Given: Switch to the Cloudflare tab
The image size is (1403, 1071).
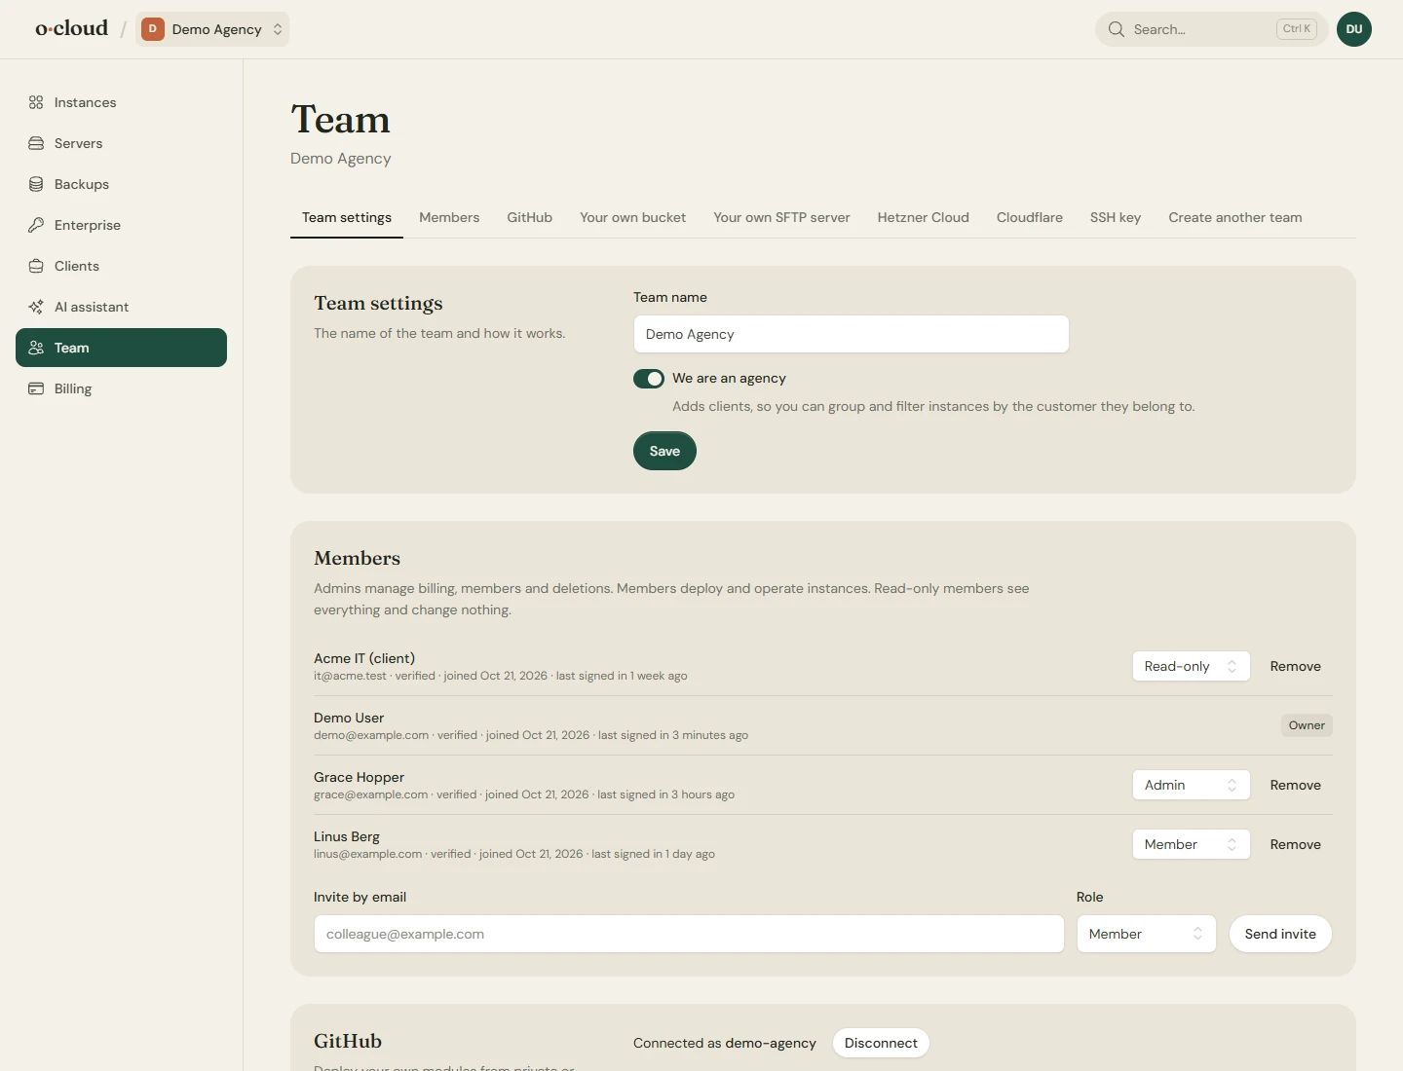Looking at the screenshot, I should 1029,217.
